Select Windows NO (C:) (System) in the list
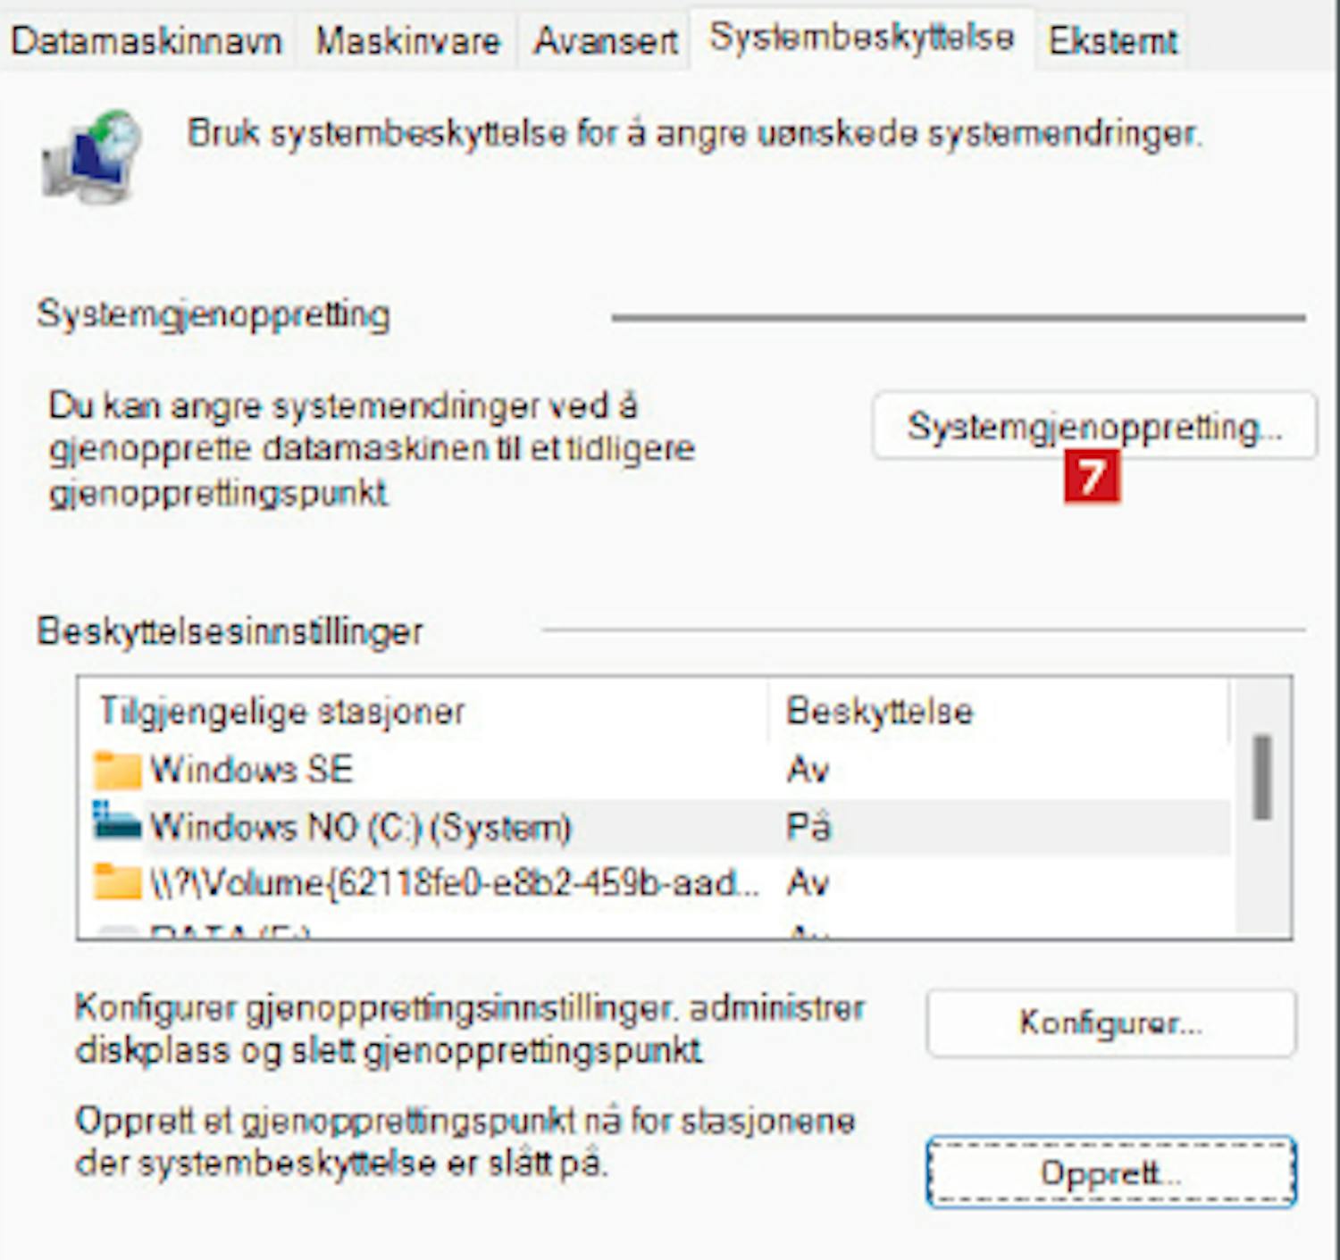Viewport: 1340px width, 1260px height. coord(360,827)
